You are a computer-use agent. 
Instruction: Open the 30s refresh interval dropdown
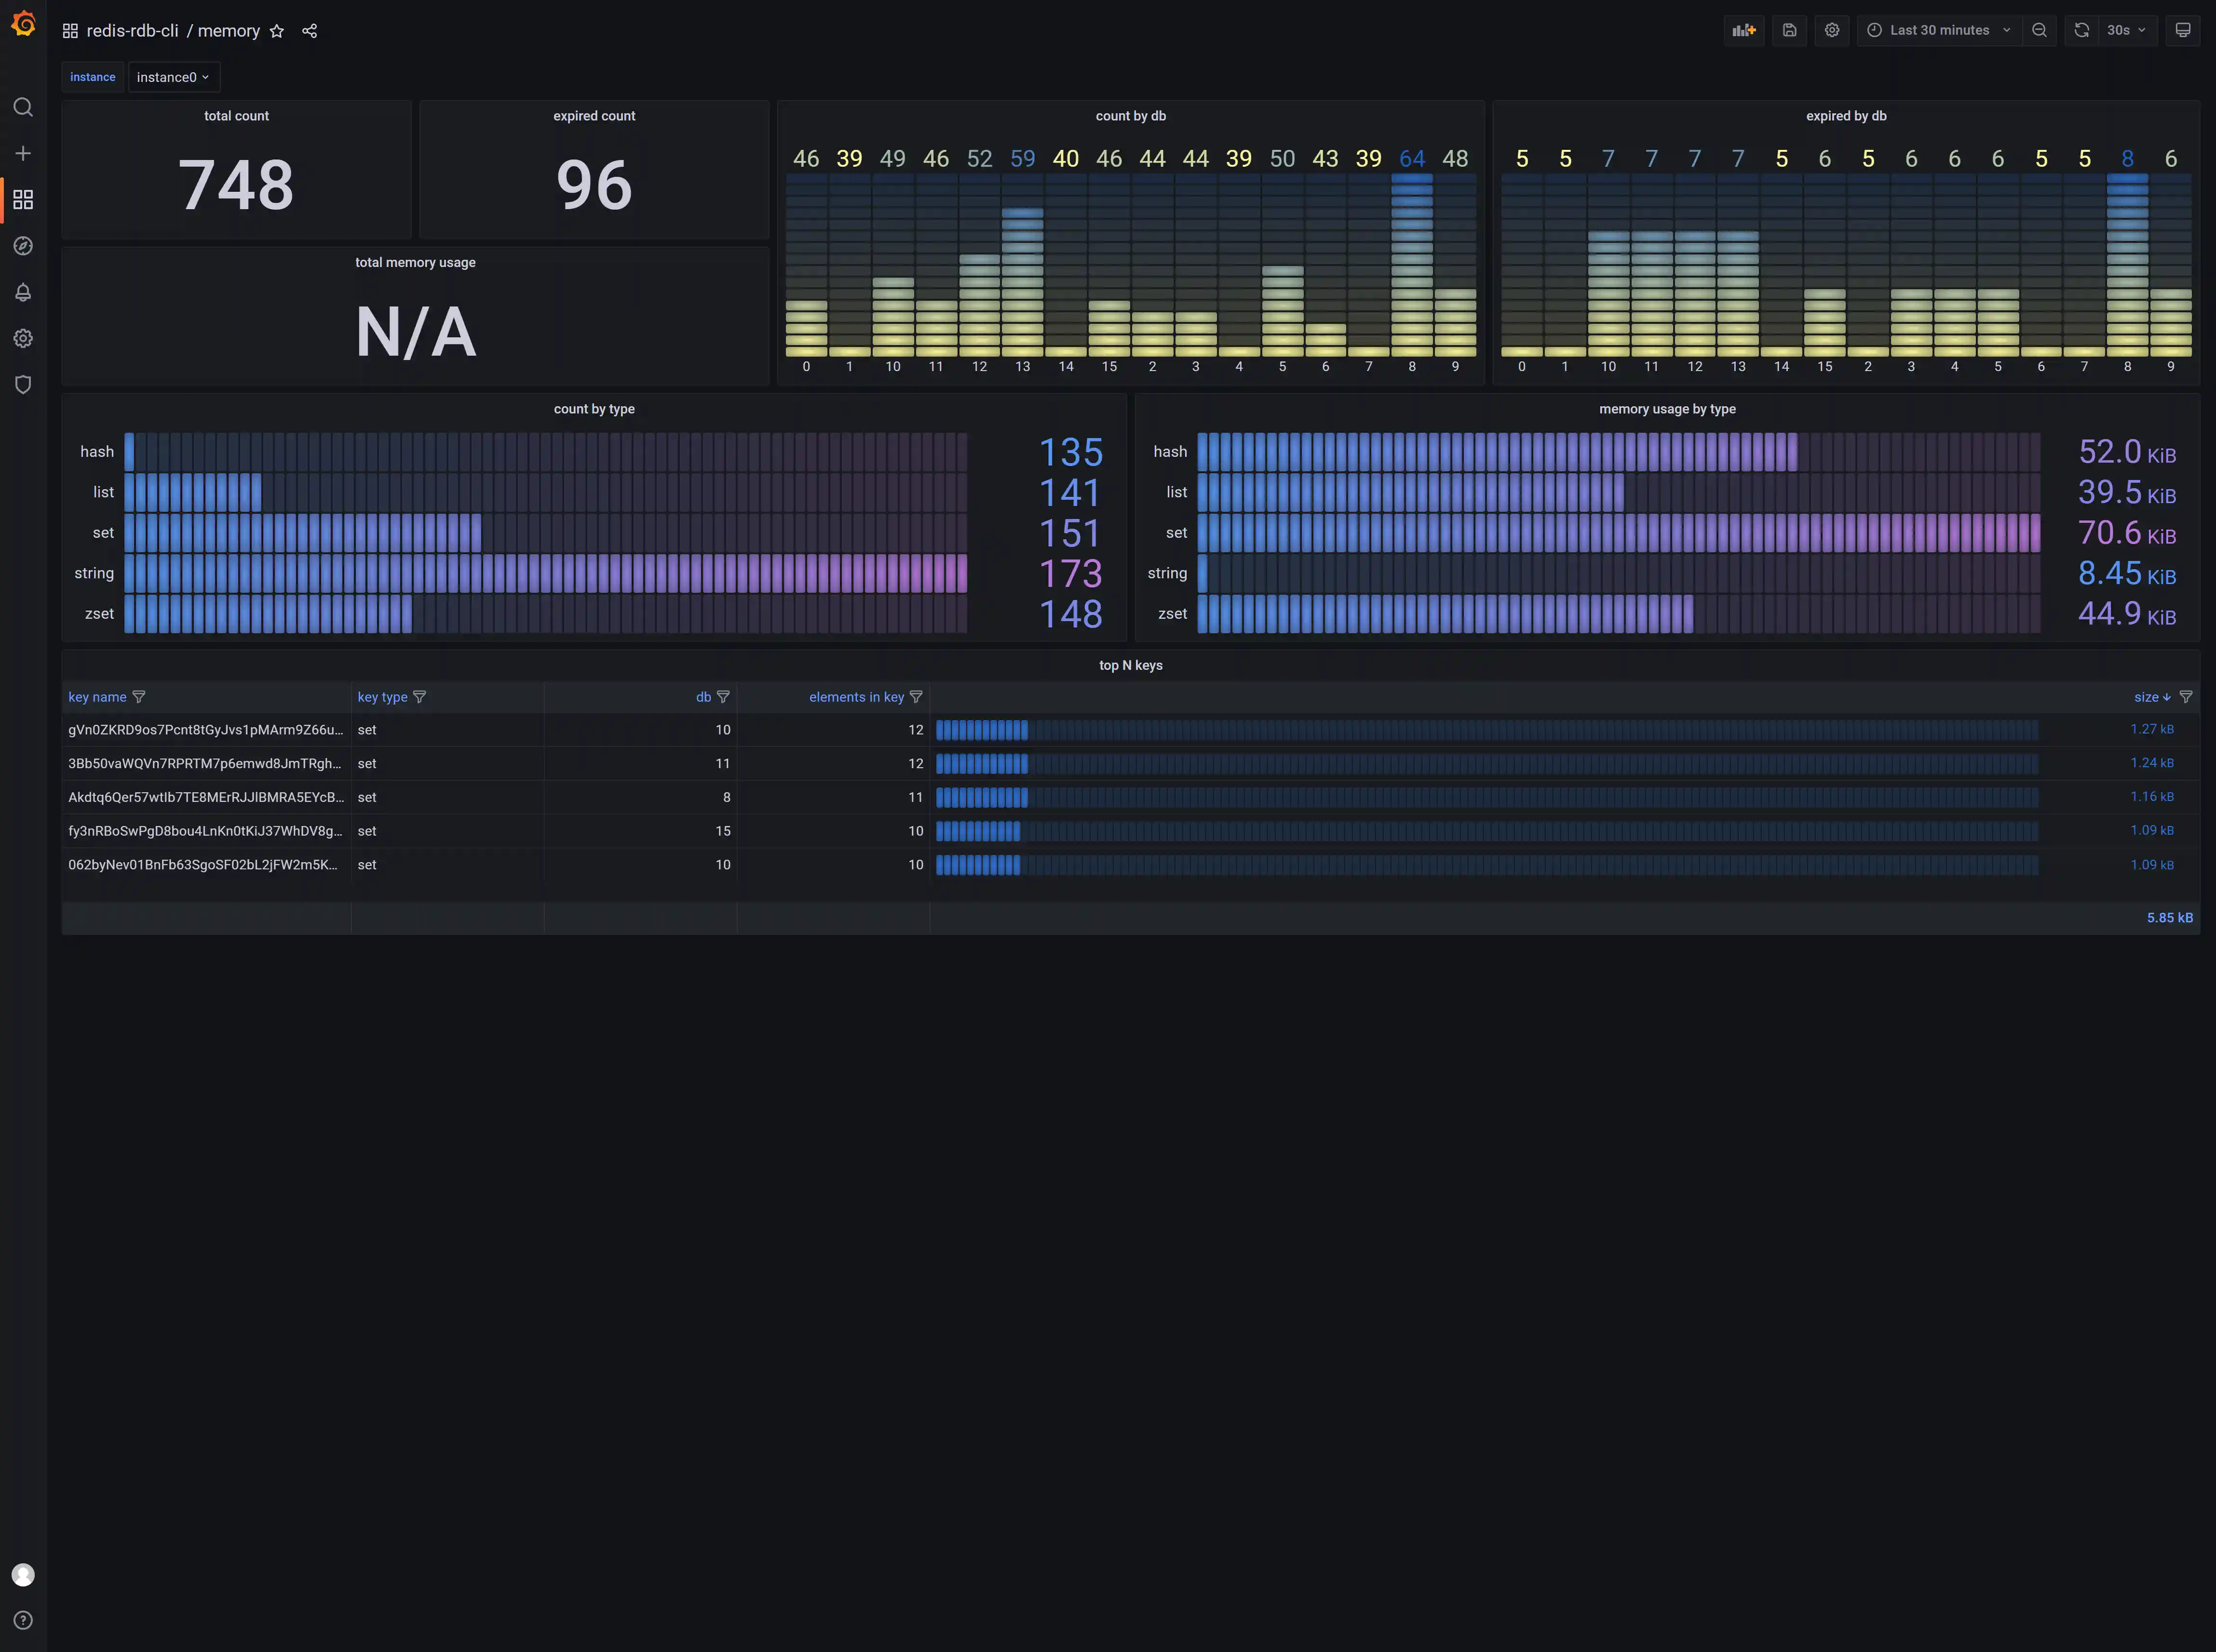2126,30
